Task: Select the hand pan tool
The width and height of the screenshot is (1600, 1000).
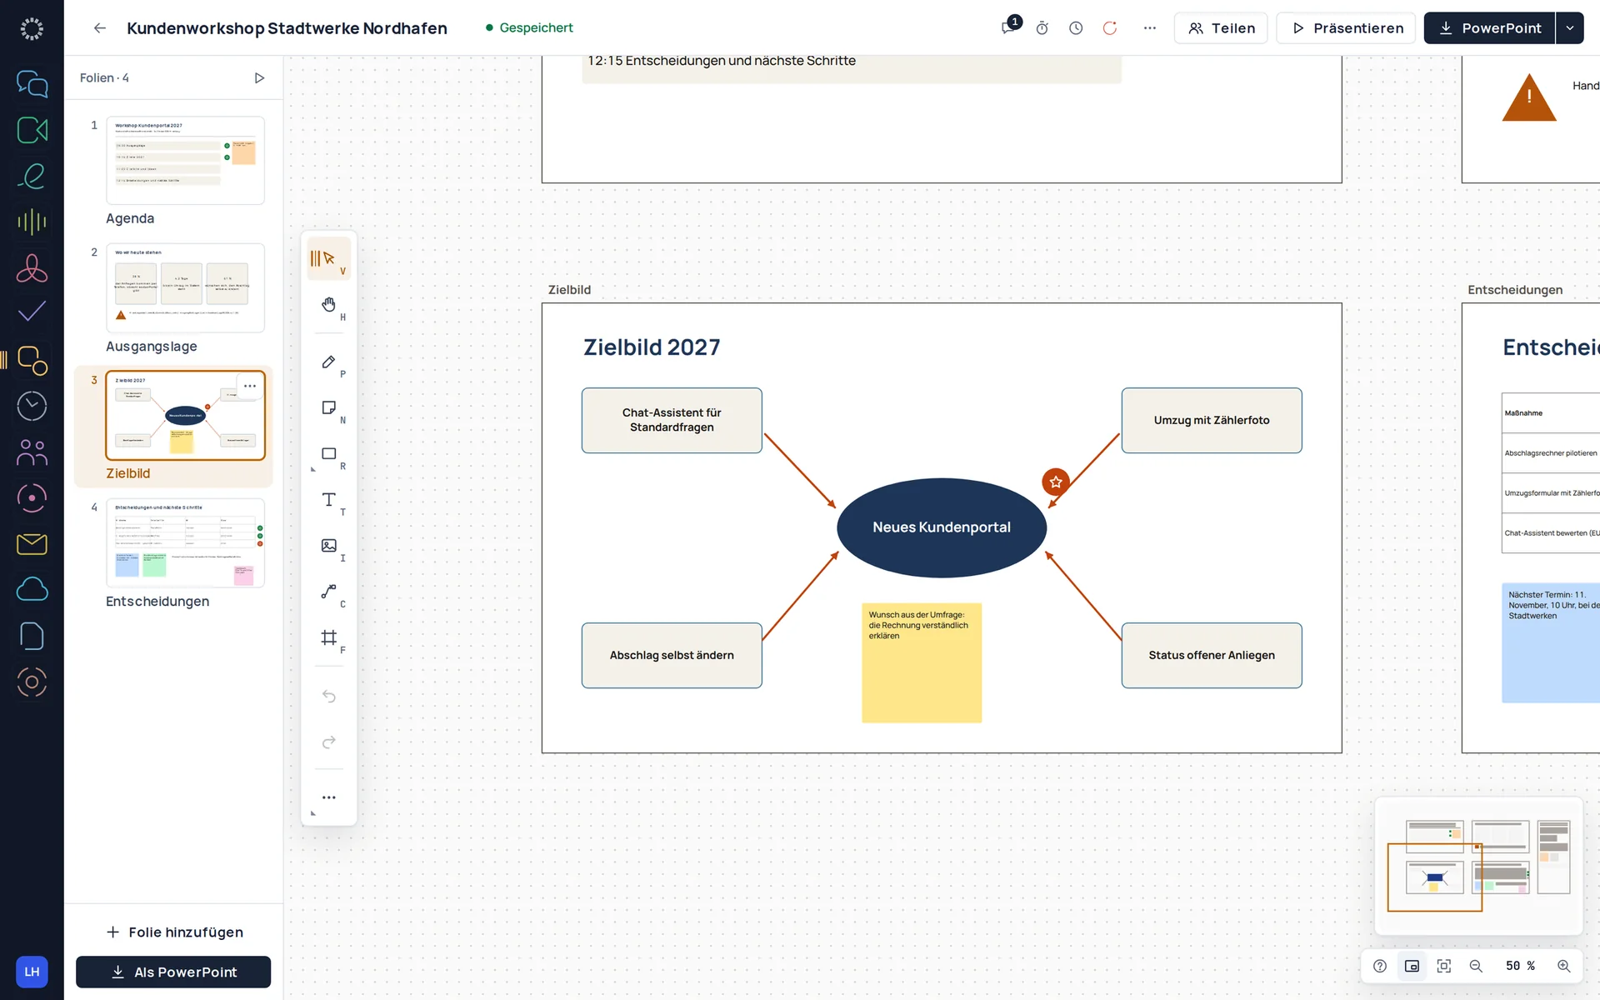Action: tap(329, 304)
